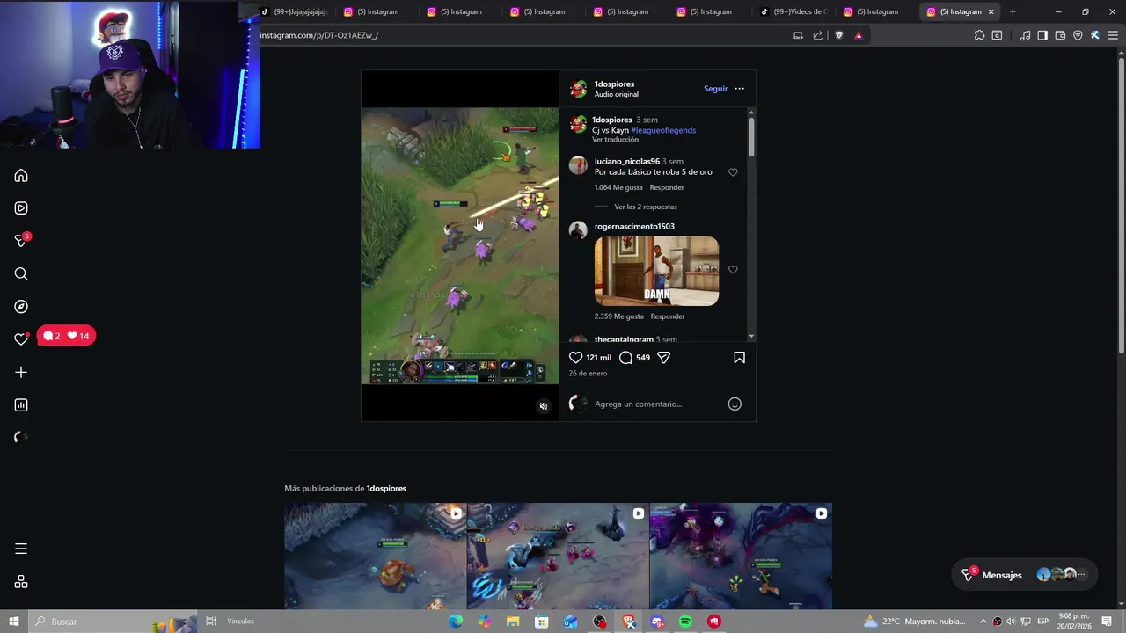Open 1dospiores profile from the post header
The image size is (1126, 633).
click(x=614, y=84)
